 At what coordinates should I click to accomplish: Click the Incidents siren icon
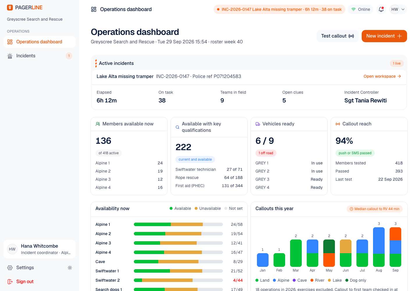point(10,56)
